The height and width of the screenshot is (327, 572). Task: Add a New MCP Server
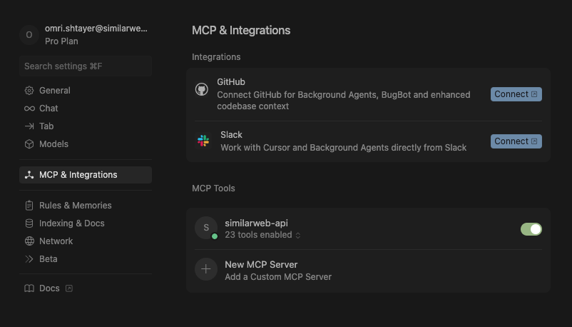pos(368,271)
